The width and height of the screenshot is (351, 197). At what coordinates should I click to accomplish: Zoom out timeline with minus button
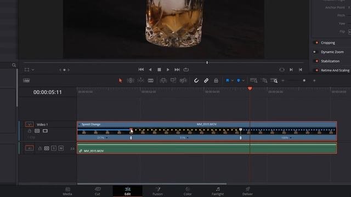click(x=283, y=80)
